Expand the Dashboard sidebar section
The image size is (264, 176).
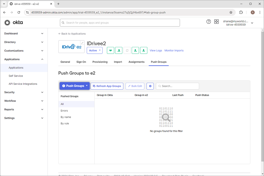pyautogui.click(x=24, y=33)
